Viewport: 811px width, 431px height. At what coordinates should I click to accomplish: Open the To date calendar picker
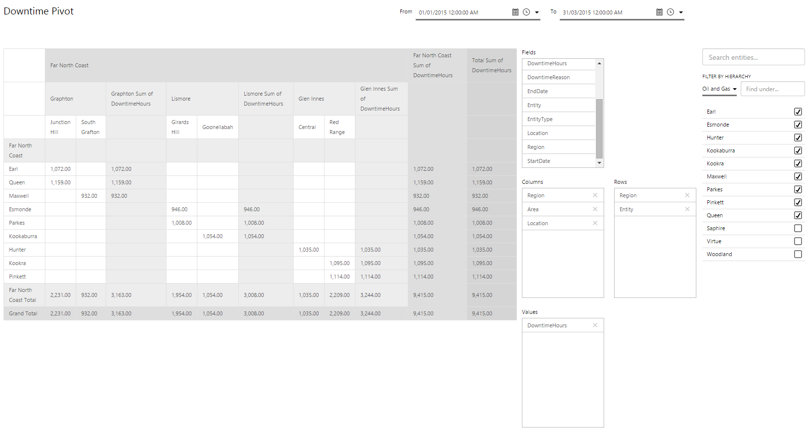(659, 12)
